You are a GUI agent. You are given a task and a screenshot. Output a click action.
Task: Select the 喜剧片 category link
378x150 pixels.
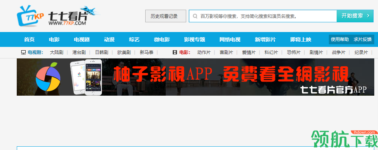[x=226, y=52]
